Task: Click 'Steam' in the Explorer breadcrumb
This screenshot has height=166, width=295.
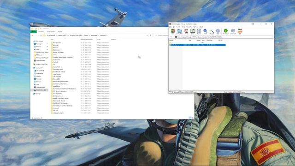Action: click(x=86, y=36)
